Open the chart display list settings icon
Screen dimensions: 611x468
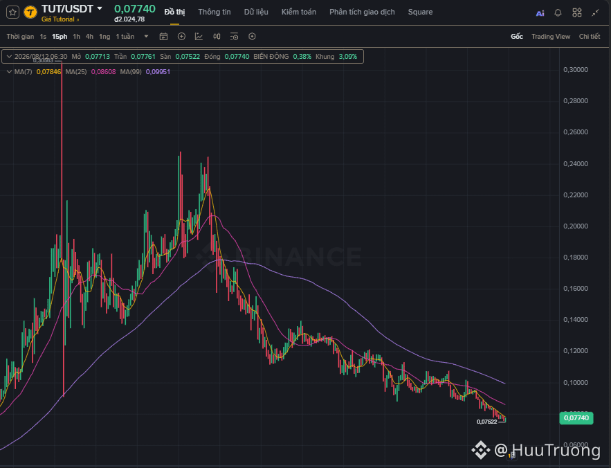coord(234,37)
